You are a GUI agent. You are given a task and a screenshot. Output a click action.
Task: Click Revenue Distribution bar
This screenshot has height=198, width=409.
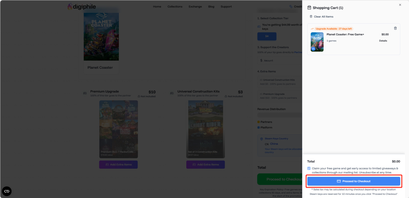(280, 115)
